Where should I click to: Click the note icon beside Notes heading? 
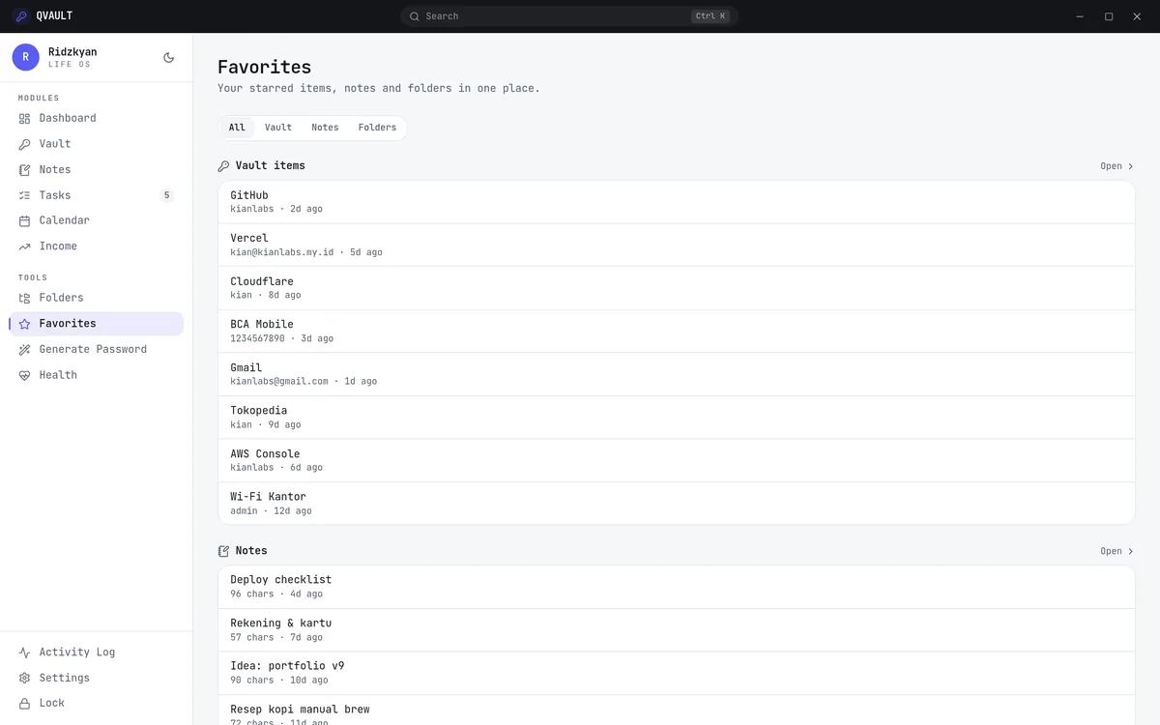[224, 551]
